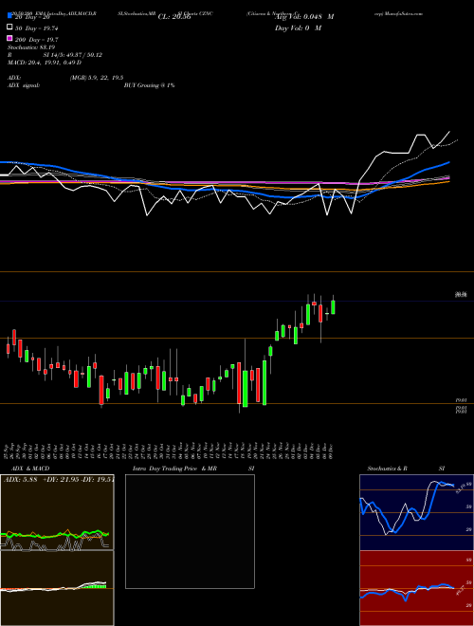Click the RSI 14/5 values line
This screenshot has height=626, width=474.
tap(55, 55)
